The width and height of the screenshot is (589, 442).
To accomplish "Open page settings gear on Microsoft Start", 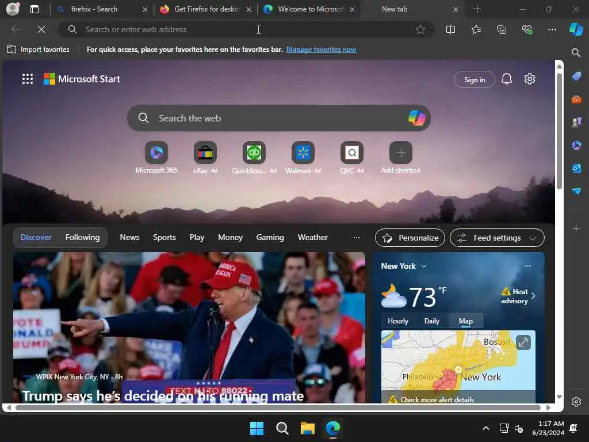I will click(530, 79).
